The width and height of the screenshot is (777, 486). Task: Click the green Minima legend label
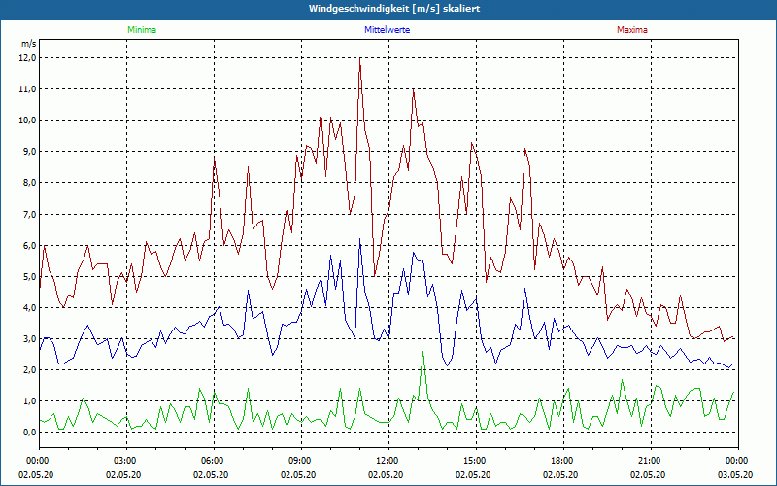coord(141,30)
